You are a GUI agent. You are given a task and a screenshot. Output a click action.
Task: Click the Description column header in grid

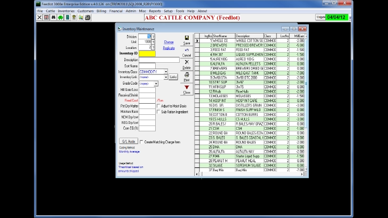pos(249,36)
